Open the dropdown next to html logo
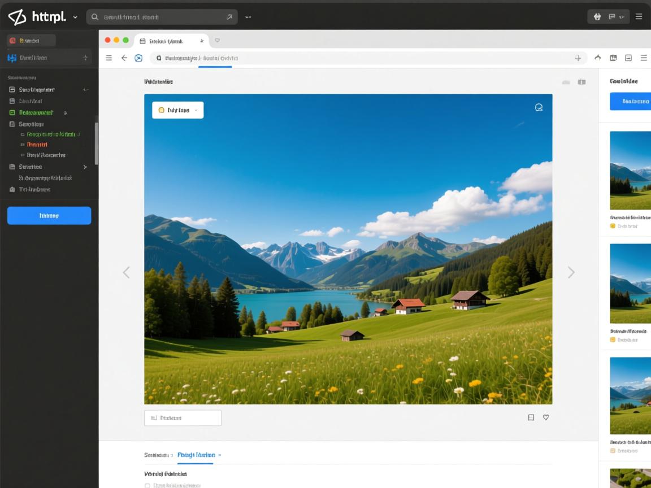Screen dimensions: 651x488 click(x=75, y=17)
